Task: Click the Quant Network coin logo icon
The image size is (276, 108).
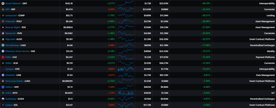Action: [3, 3]
